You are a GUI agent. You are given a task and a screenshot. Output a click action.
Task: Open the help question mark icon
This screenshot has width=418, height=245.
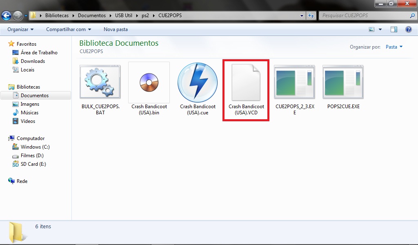408,29
